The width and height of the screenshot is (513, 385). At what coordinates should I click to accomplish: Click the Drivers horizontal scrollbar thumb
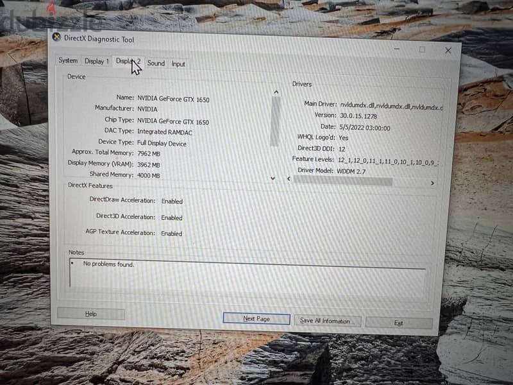342,180
